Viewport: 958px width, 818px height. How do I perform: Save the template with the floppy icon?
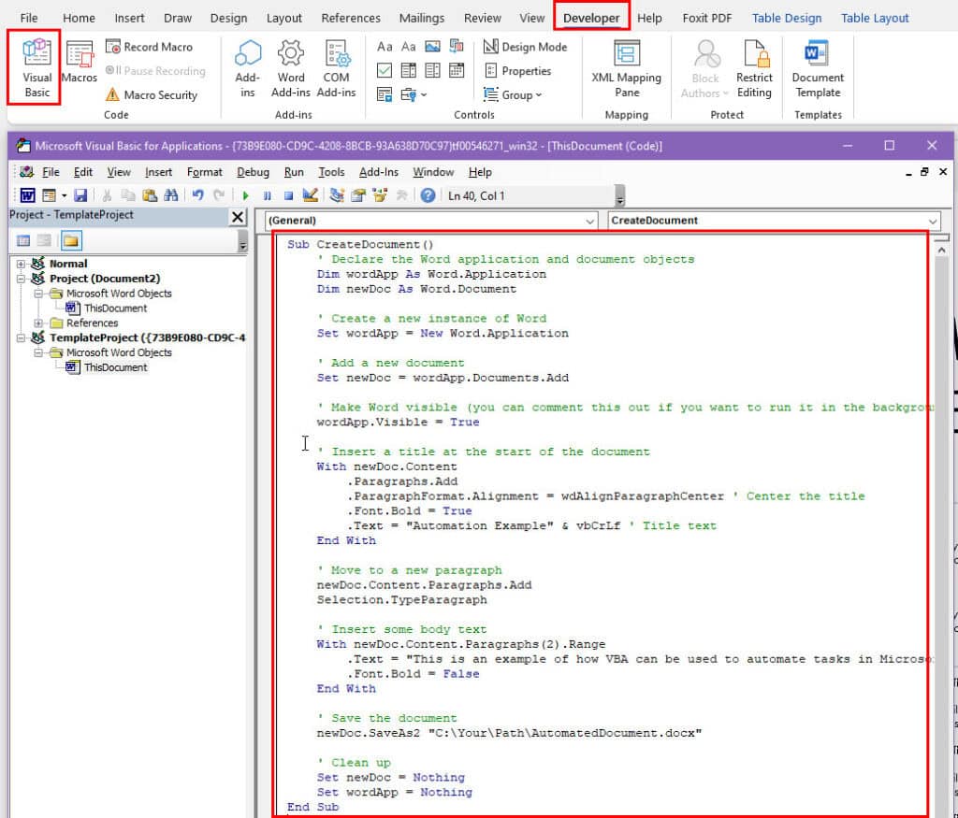click(80, 195)
